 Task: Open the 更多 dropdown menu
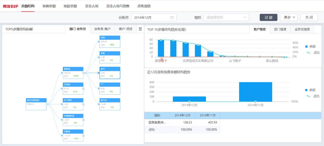(x=289, y=17)
